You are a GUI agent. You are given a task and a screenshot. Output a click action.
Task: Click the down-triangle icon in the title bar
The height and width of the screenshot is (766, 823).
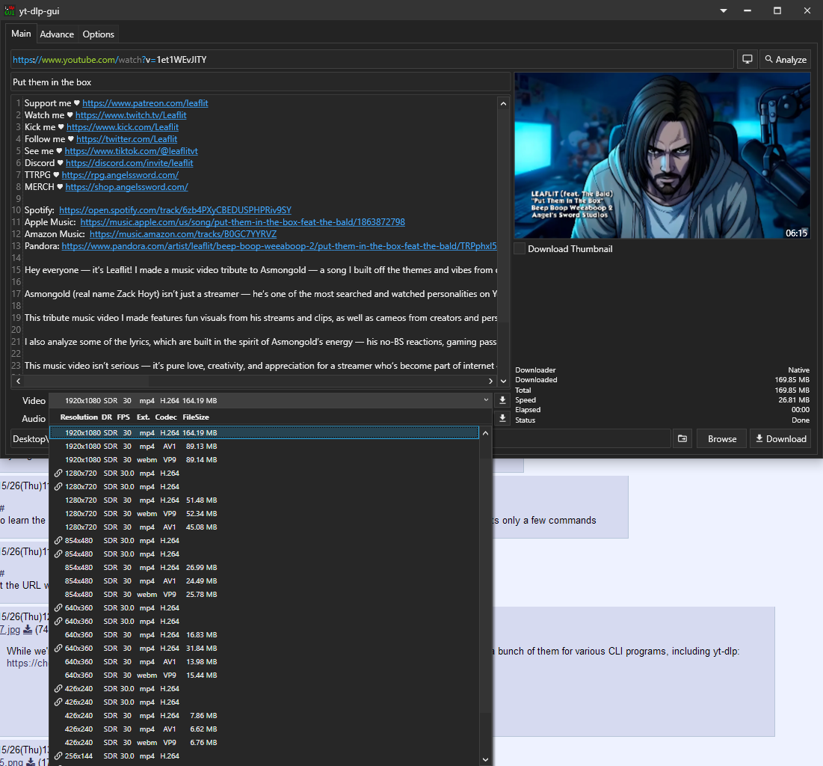point(724,10)
